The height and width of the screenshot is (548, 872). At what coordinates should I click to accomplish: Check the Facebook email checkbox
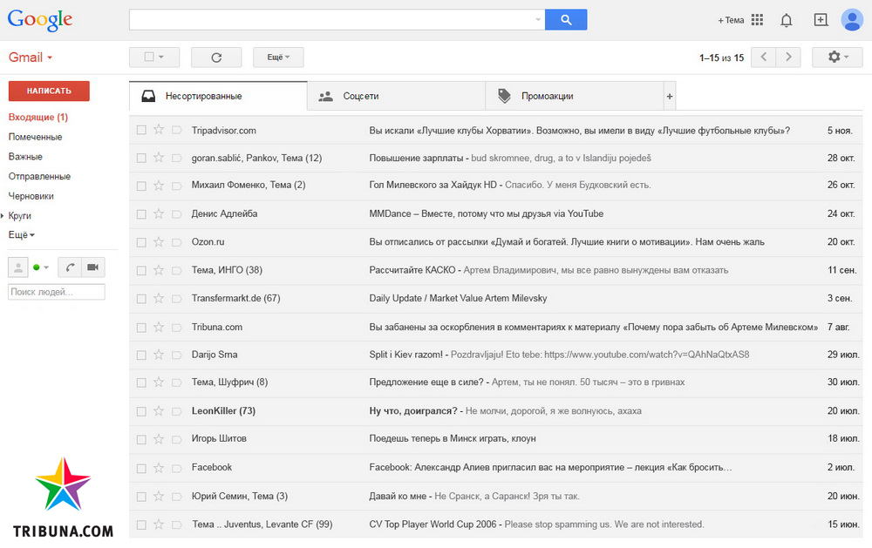coord(141,467)
